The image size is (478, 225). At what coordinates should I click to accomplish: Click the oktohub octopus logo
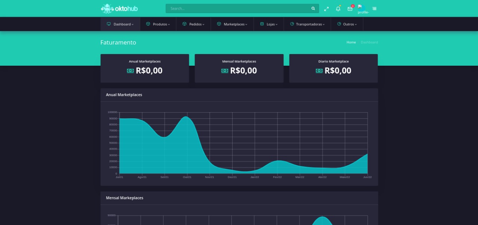(107, 8)
